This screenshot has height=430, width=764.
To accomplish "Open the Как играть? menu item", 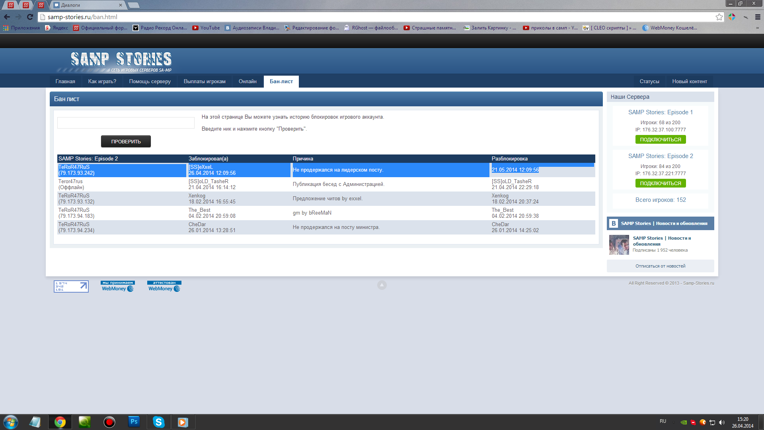I will click(x=102, y=81).
